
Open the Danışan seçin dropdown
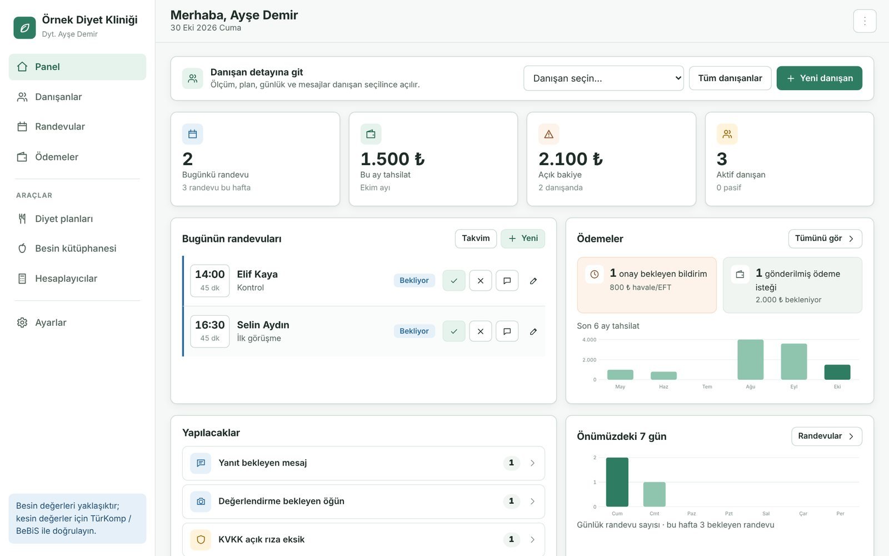(x=603, y=78)
